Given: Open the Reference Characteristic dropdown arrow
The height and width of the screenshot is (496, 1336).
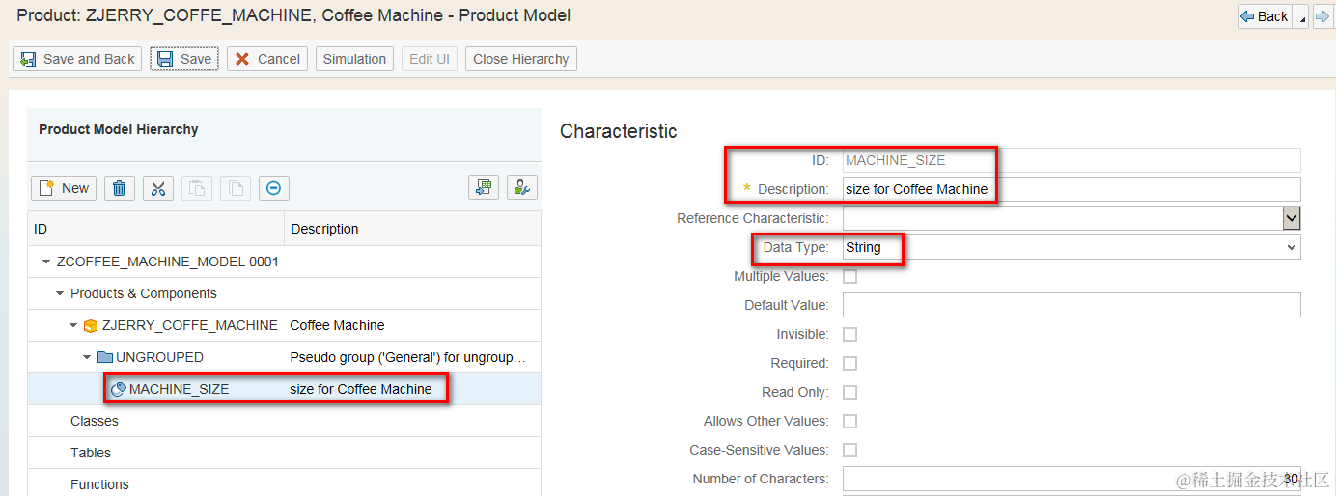Looking at the screenshot, I should (x=1292, y=218).
